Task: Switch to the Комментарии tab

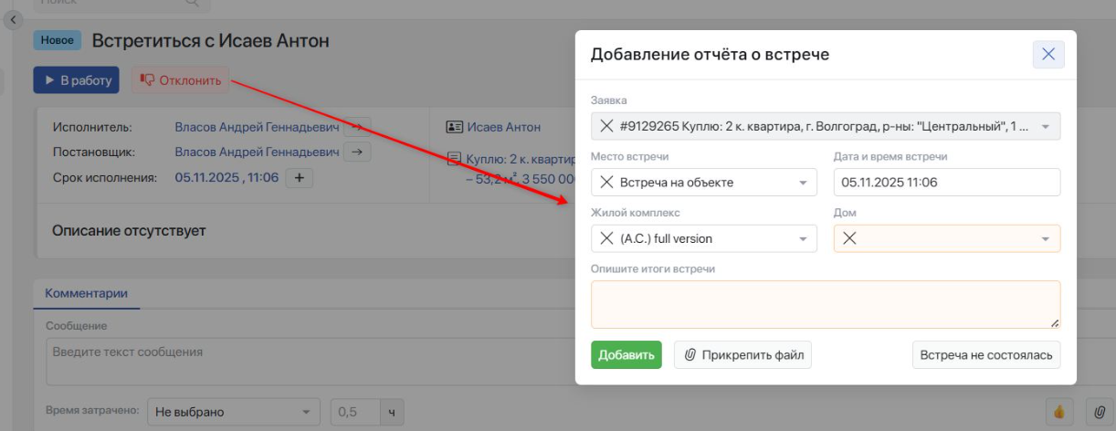Action: click(x=86, y=293)
